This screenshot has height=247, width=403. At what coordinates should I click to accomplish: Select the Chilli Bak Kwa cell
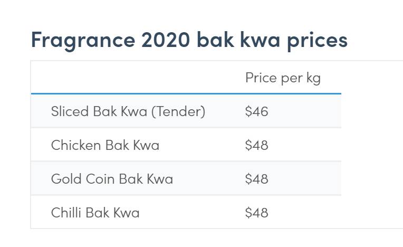click(95, 213)
